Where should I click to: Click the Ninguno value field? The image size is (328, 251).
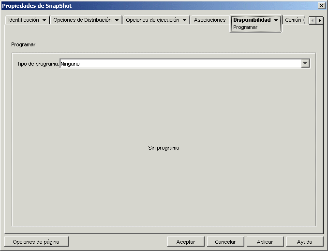(x=180, y=64)
